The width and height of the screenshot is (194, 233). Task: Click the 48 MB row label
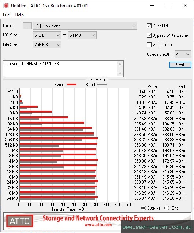tap(12, 193)
